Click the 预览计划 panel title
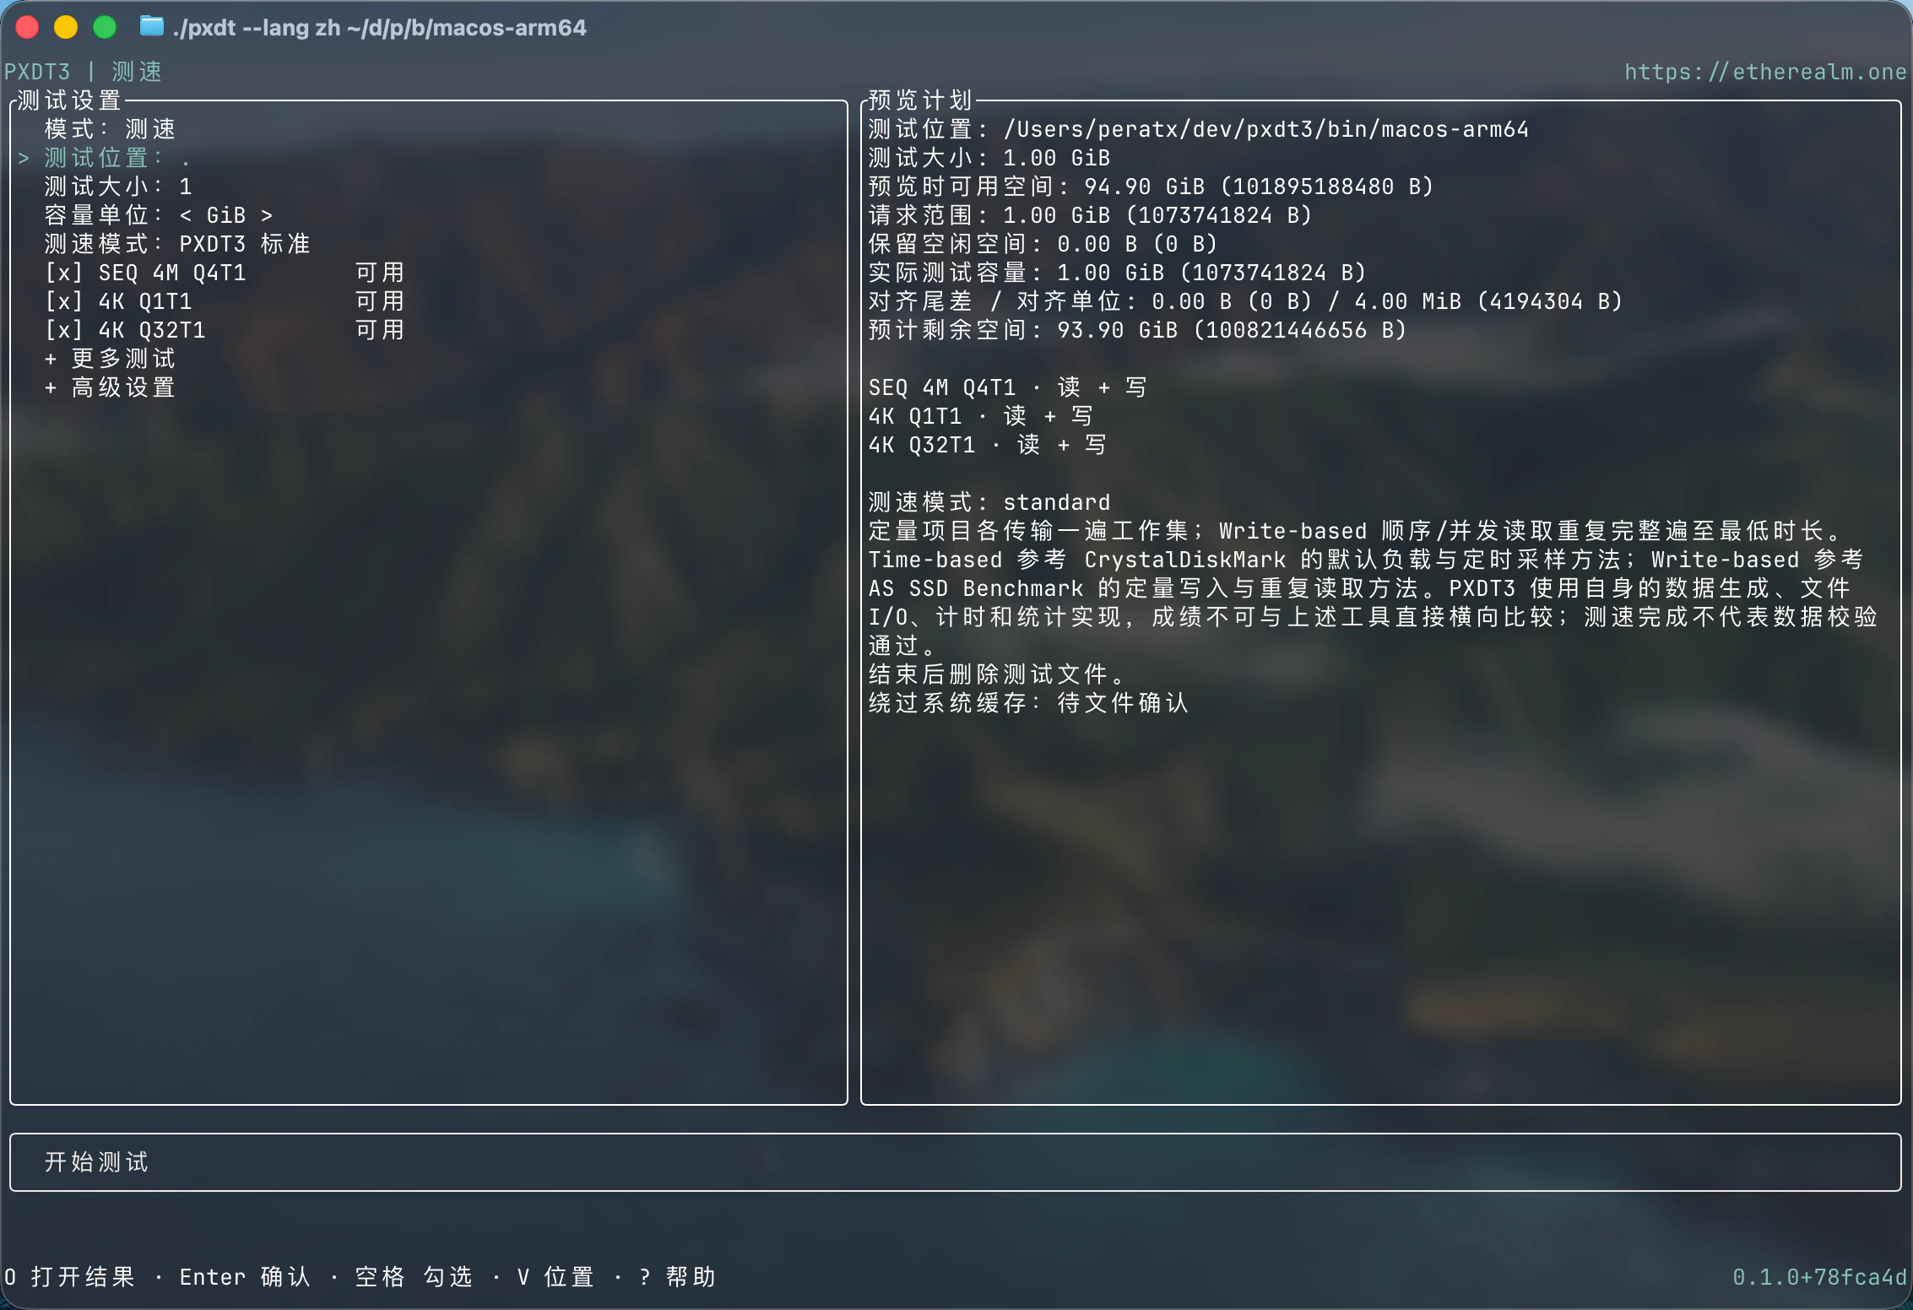This screenshot has width=1913, height=1310. [x=921, y=100]
